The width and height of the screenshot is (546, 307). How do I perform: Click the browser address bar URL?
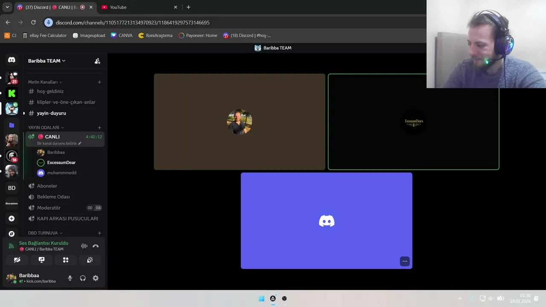point(133,23)
